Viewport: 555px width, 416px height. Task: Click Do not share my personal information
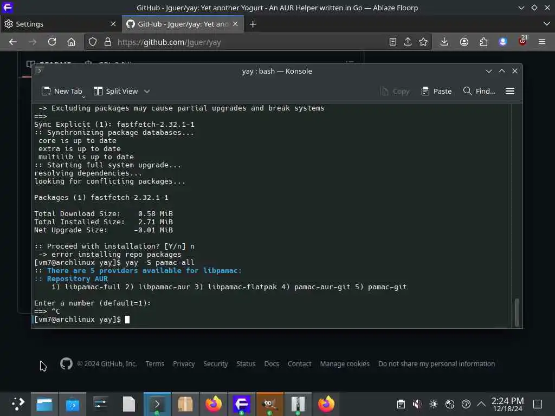[436, 363]
